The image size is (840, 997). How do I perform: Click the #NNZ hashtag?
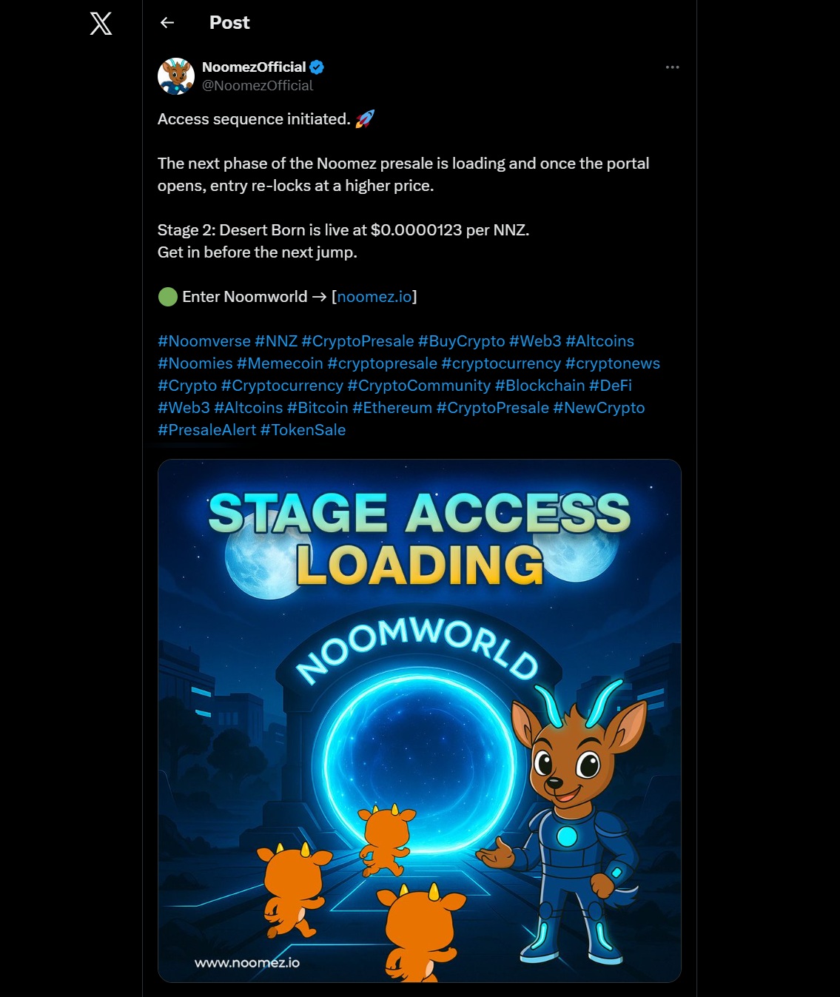pos(276,341)
